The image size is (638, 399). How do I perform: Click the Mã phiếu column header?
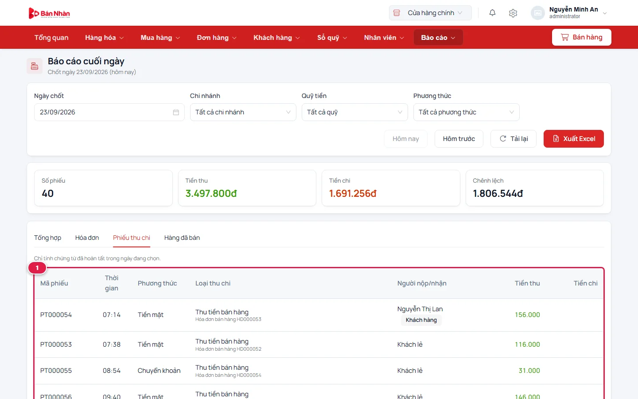coord(54,283)
